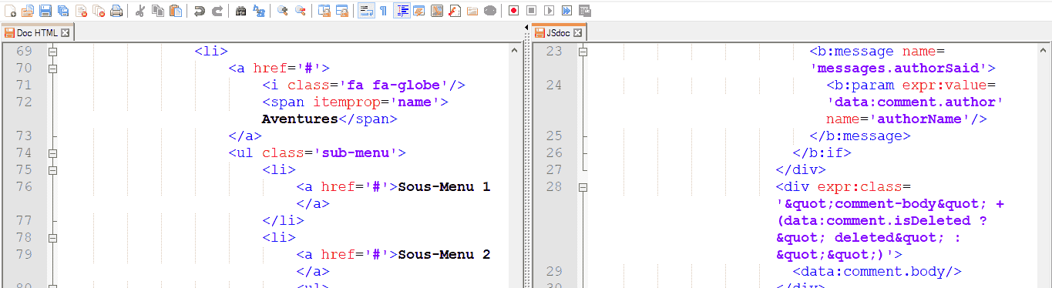
Task: Collapse fold at line 23 in JSdoc
Action: pos(583,52)
